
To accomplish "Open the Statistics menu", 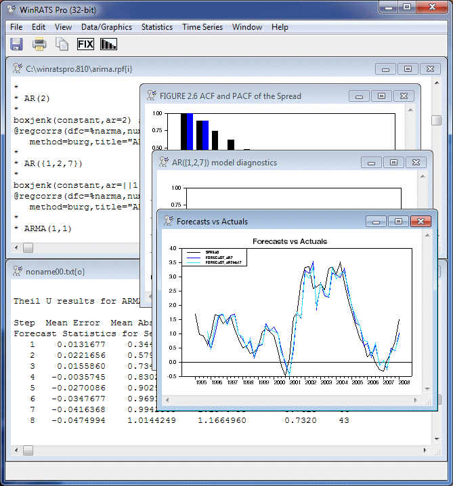I will (156, 27).
